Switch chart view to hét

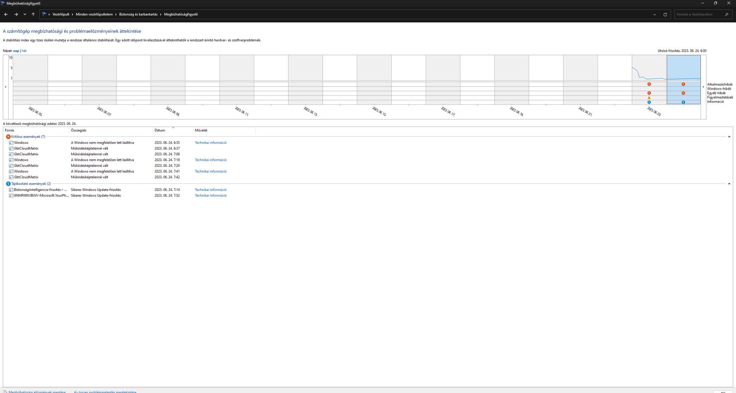pyautogui.click(x=24, y=51)
